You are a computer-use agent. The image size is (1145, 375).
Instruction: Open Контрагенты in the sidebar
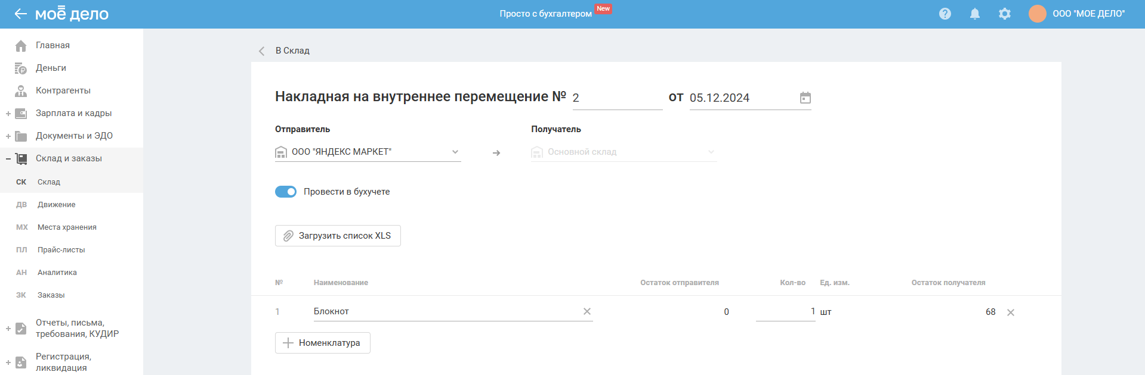point(63,90)
